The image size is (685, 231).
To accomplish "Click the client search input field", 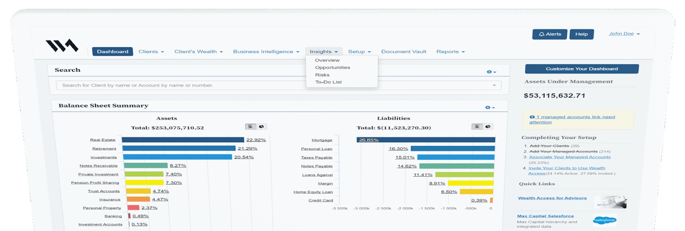I will click(278, 85).
